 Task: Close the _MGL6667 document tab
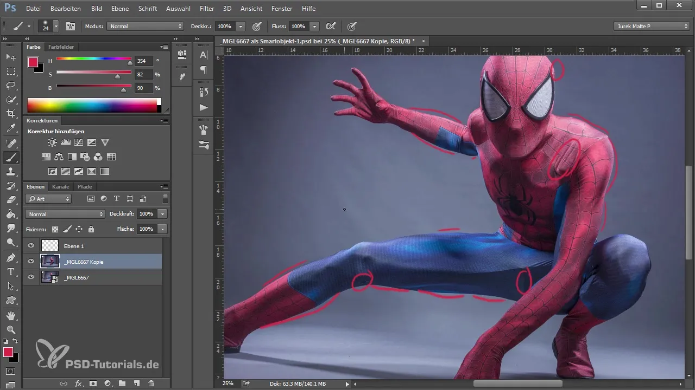[x=424, y=41]
